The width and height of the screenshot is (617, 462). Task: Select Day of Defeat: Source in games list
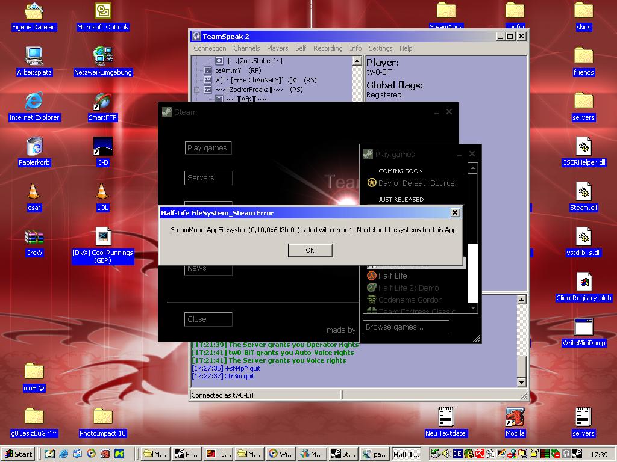[x=411, y=183]
